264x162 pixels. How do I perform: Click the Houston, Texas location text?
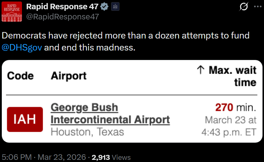pos(87,132)
